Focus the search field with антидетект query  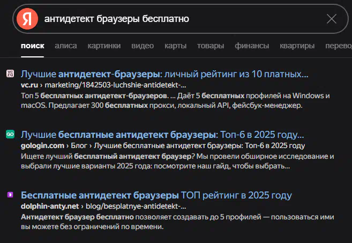click(181, 19)
